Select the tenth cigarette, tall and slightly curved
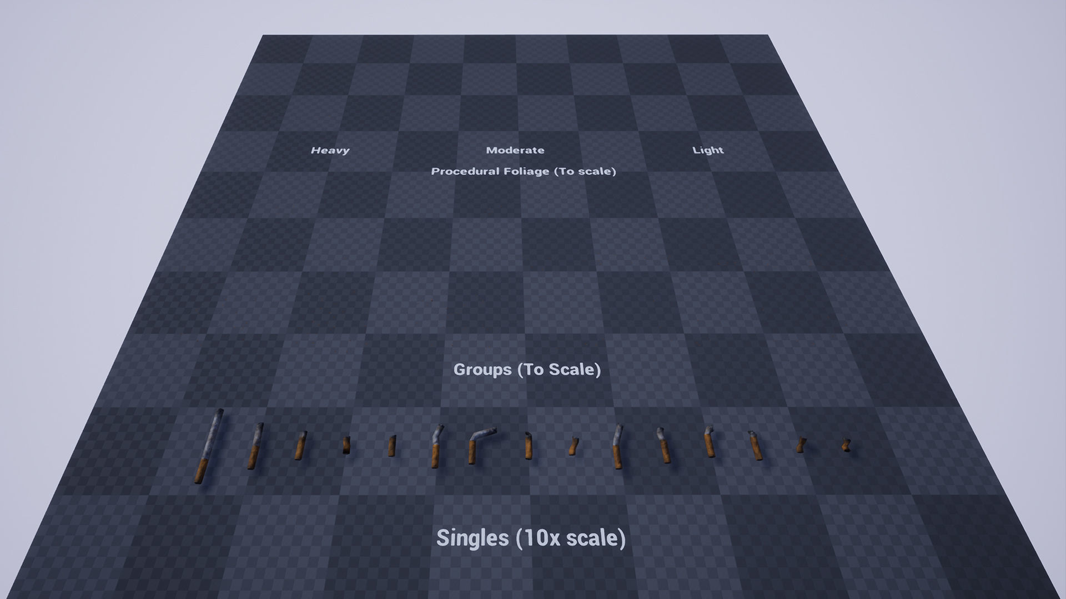Viewport: 1066px width, 599px height. [617, 447]
